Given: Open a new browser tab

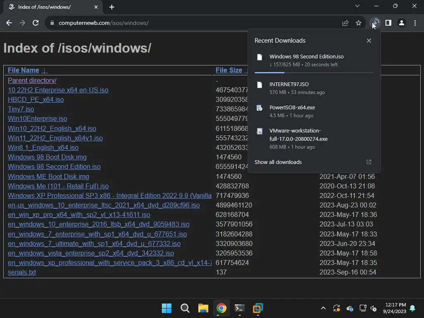Looking at the screenshot, I should pyautogui.click(x=112, y=7).
